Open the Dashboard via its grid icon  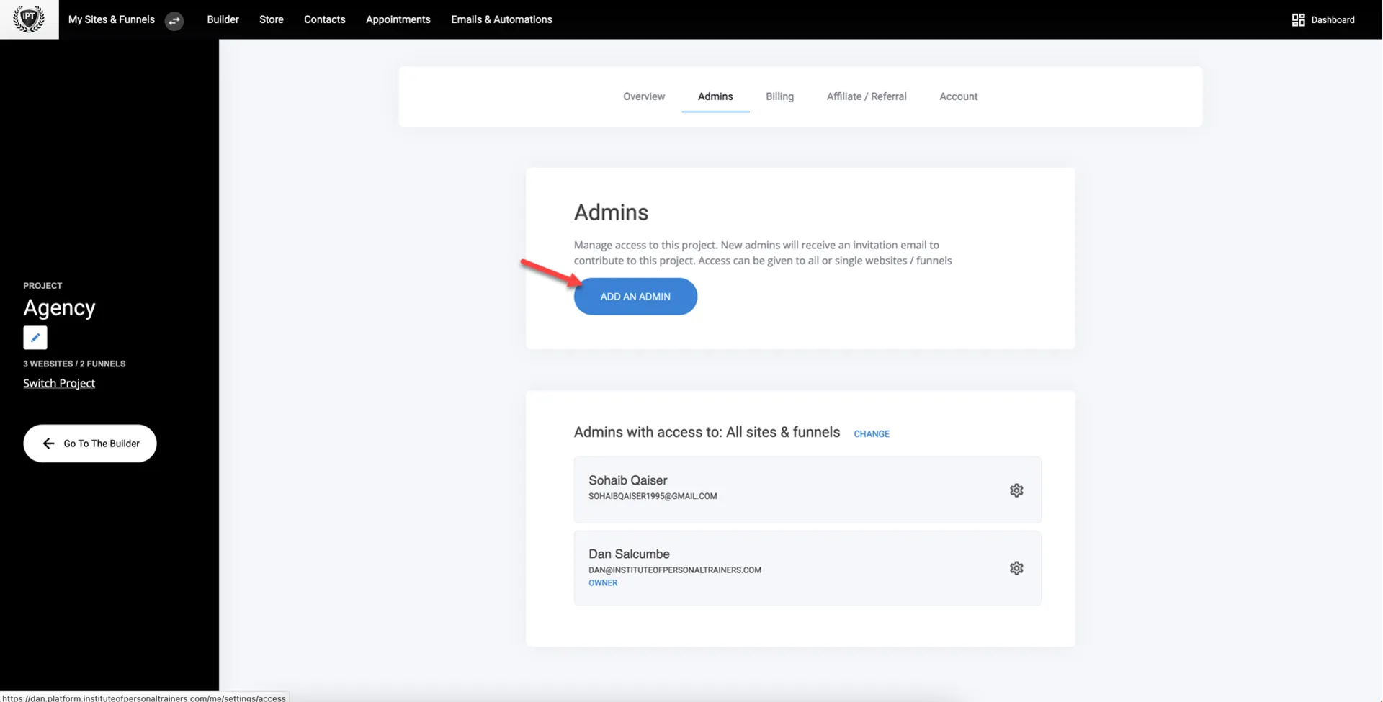click(x=1298, y=19)
